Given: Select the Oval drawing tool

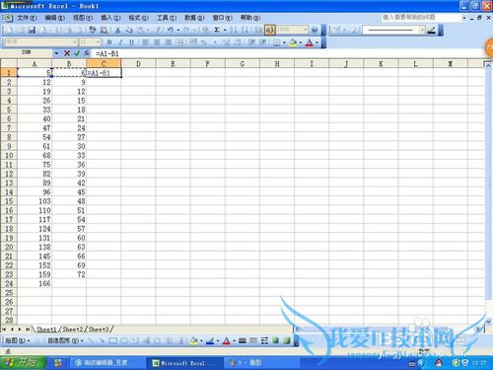Looking at the screenshot, I should pos(124,340).
